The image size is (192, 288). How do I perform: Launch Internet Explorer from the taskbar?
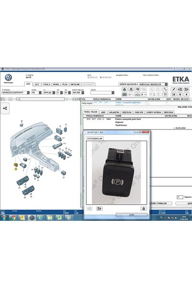(41, 217)
